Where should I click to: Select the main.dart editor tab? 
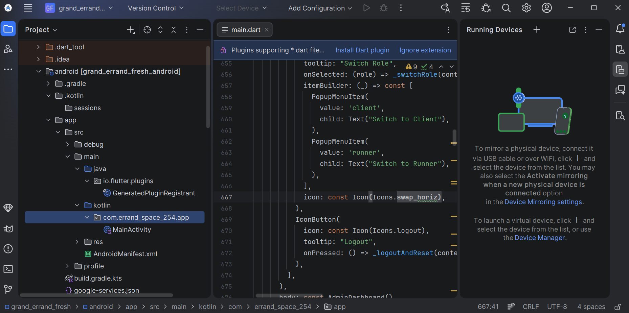click(245, 30)
